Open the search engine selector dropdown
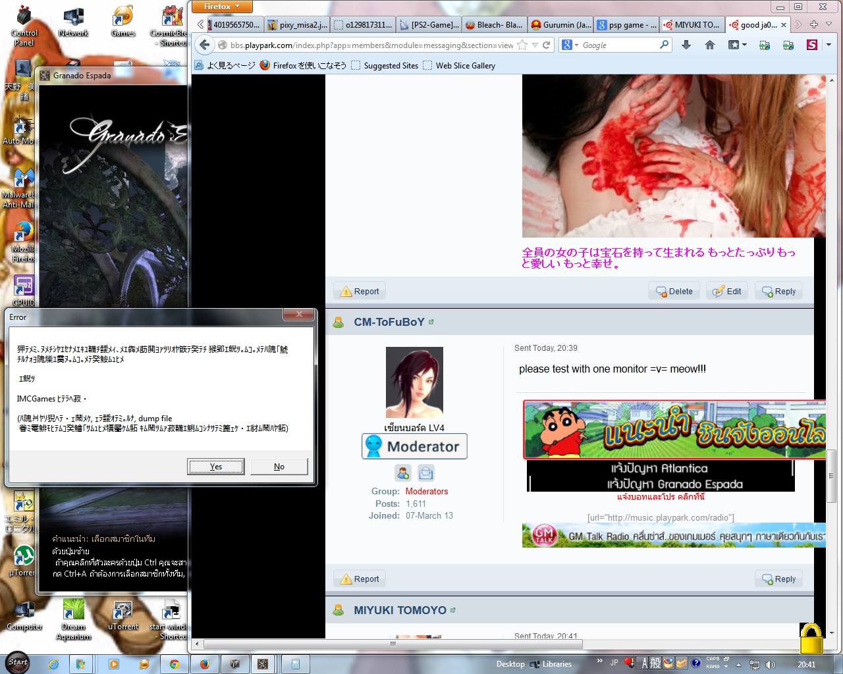 (x=570, y=45)
